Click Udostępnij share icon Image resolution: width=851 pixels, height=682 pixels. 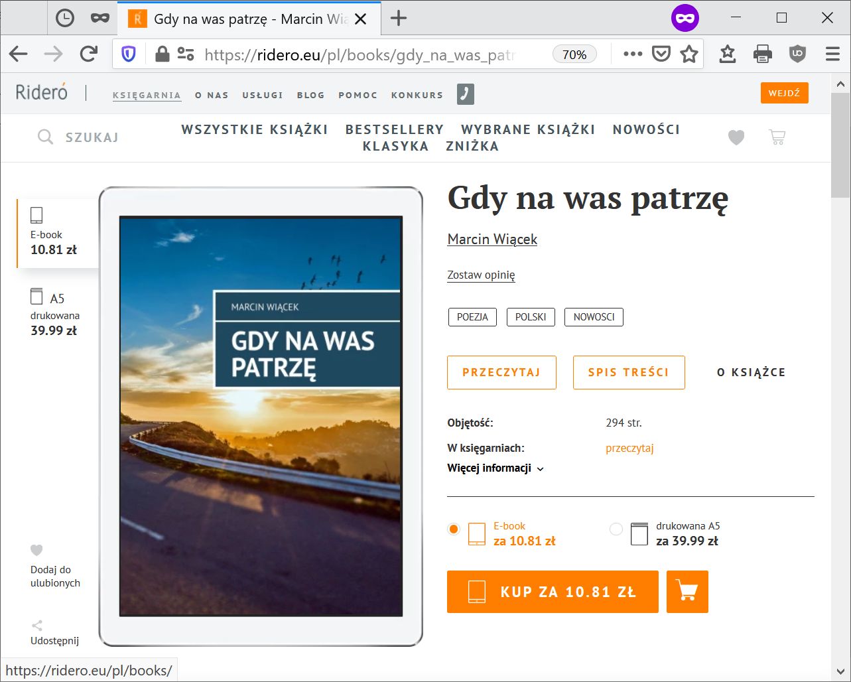click(37, 625)
